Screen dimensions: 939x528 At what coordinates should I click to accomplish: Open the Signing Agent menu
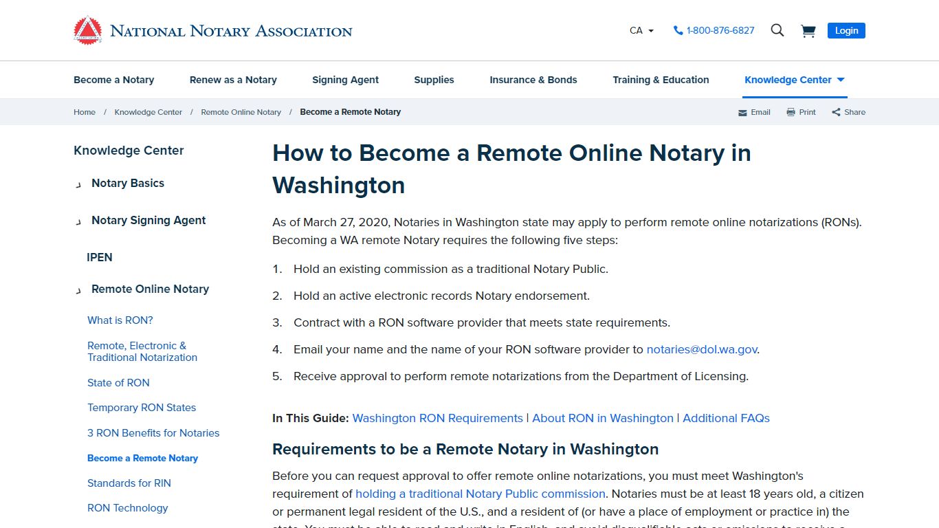coord(345,80)
